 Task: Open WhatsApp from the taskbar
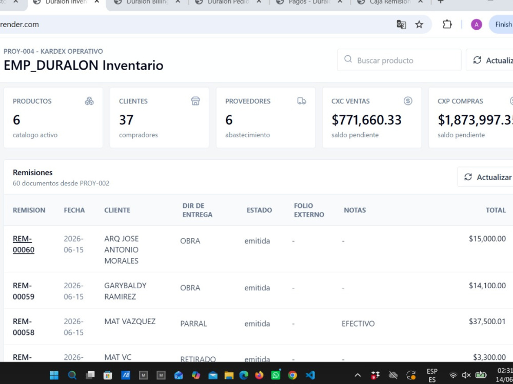tap(276, 375)
